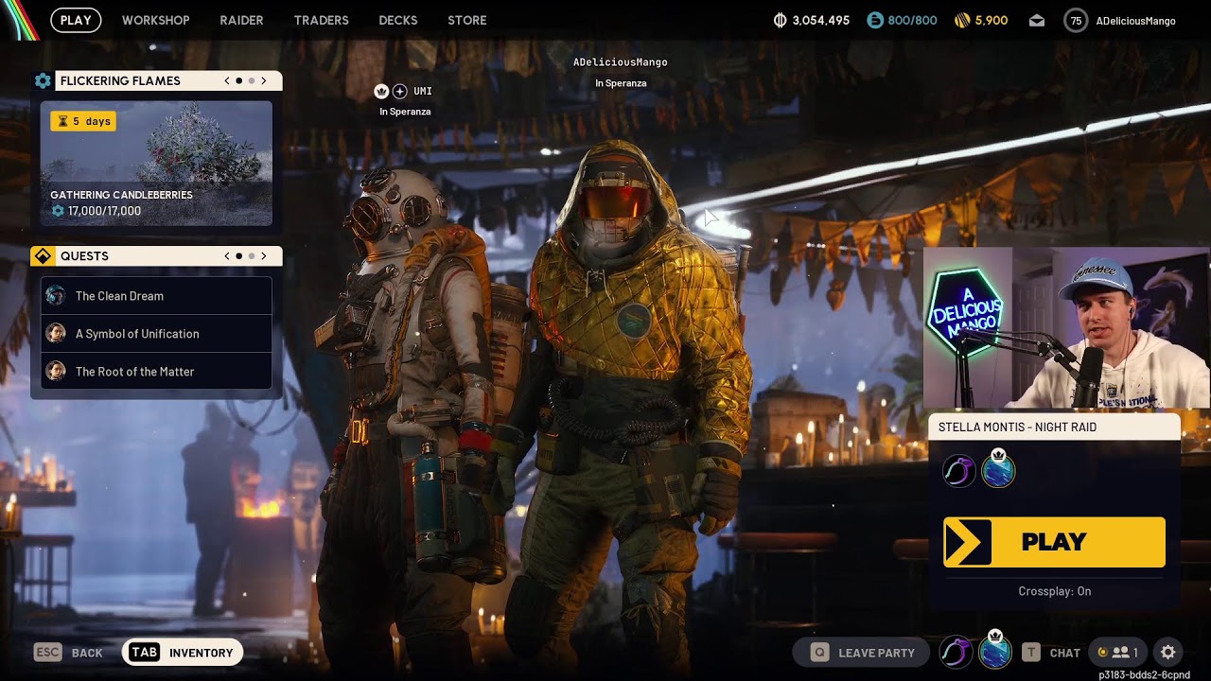Viewport: 1211px width, 681px height.
Task: Open the settings gear in the bottom bar
Action: [x=1168, y=653]
